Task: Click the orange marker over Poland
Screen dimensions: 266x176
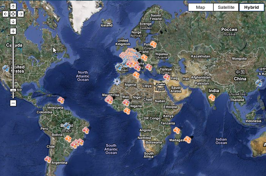Action: 153,44
